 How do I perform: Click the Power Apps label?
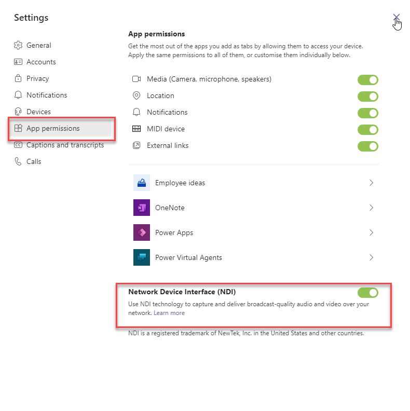point(174,232)
